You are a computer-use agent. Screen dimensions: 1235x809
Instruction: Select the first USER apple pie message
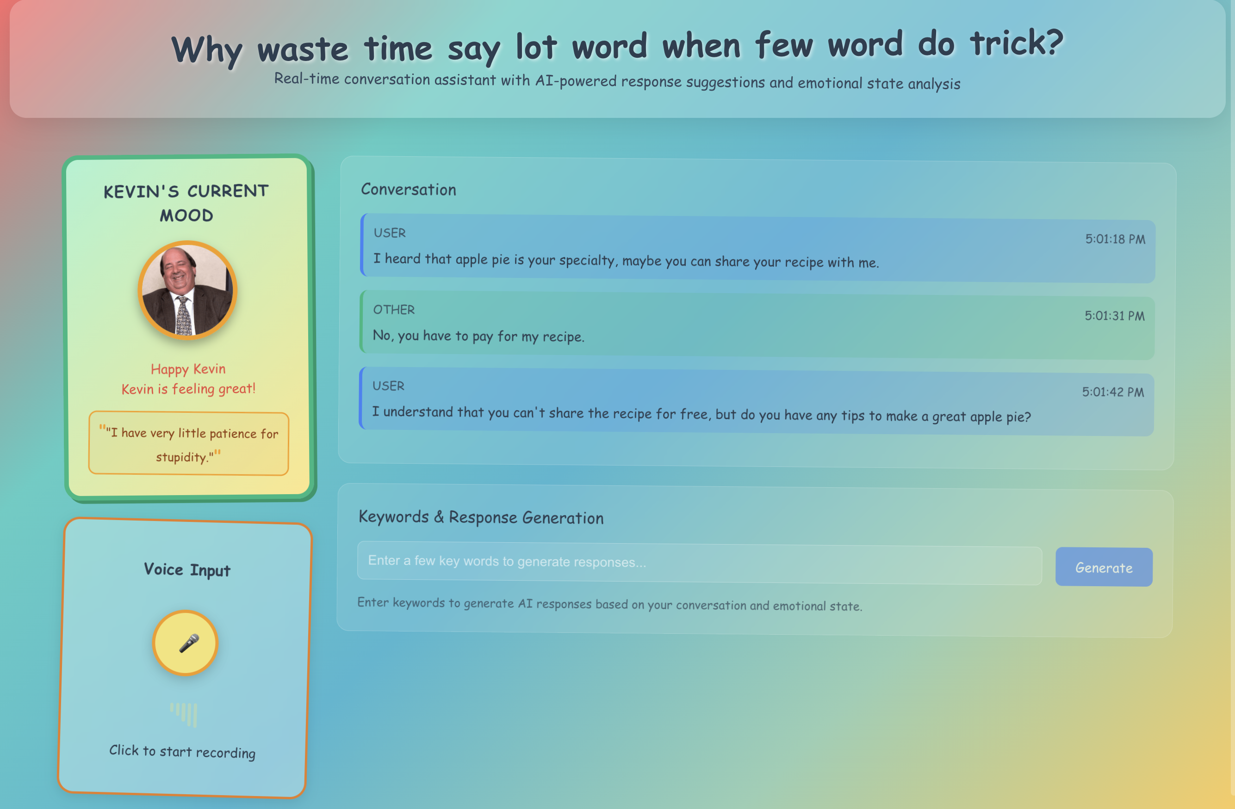(625, 260)
